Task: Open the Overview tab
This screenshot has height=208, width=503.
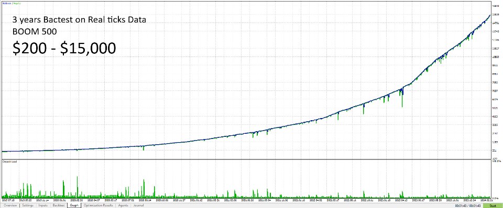Action: 10,205
